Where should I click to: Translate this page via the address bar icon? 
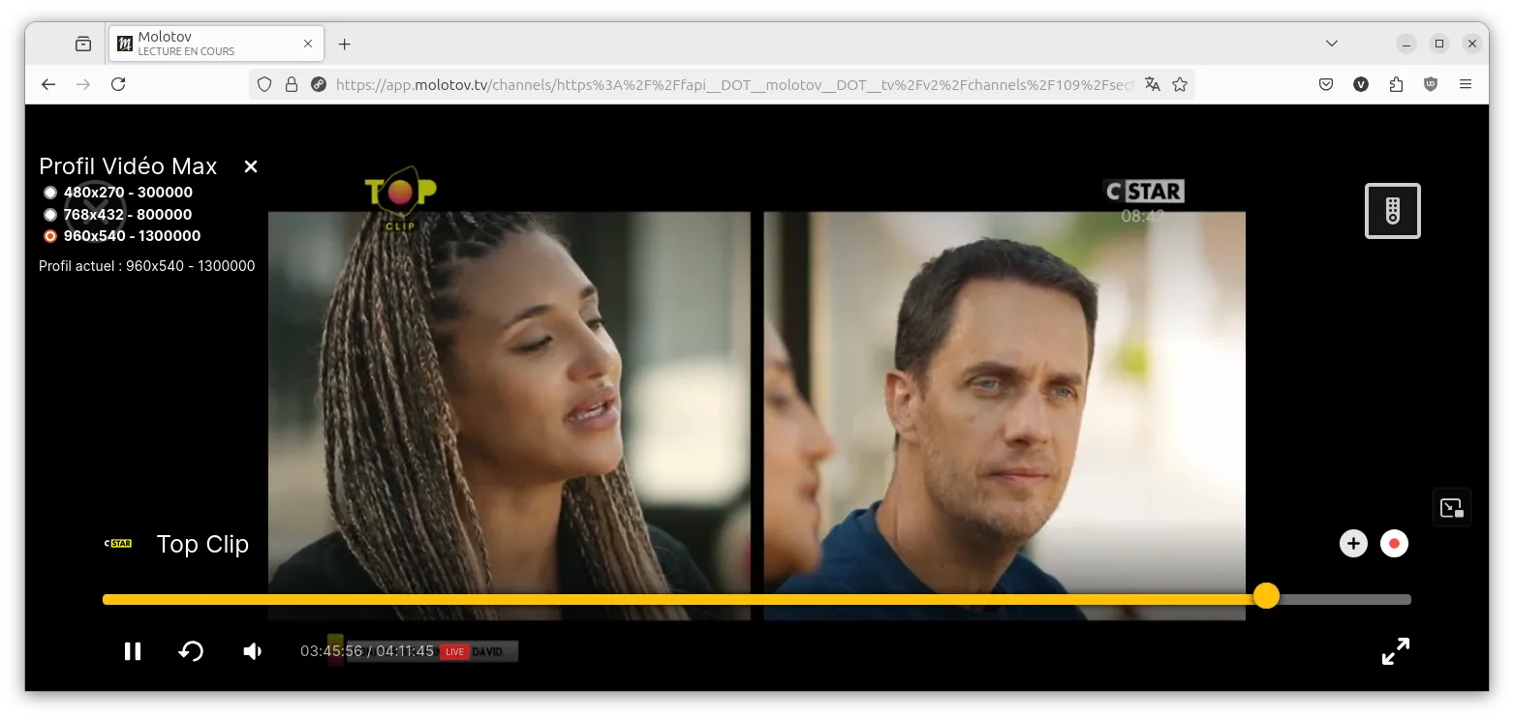(x=1152, y=84)
